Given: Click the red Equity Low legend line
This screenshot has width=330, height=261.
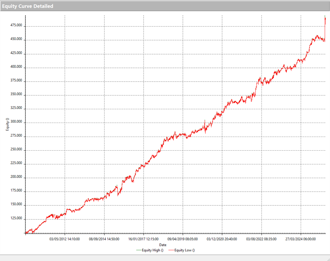Looking at the screenshot, I should pyautogui.click(x=171, y=250).
